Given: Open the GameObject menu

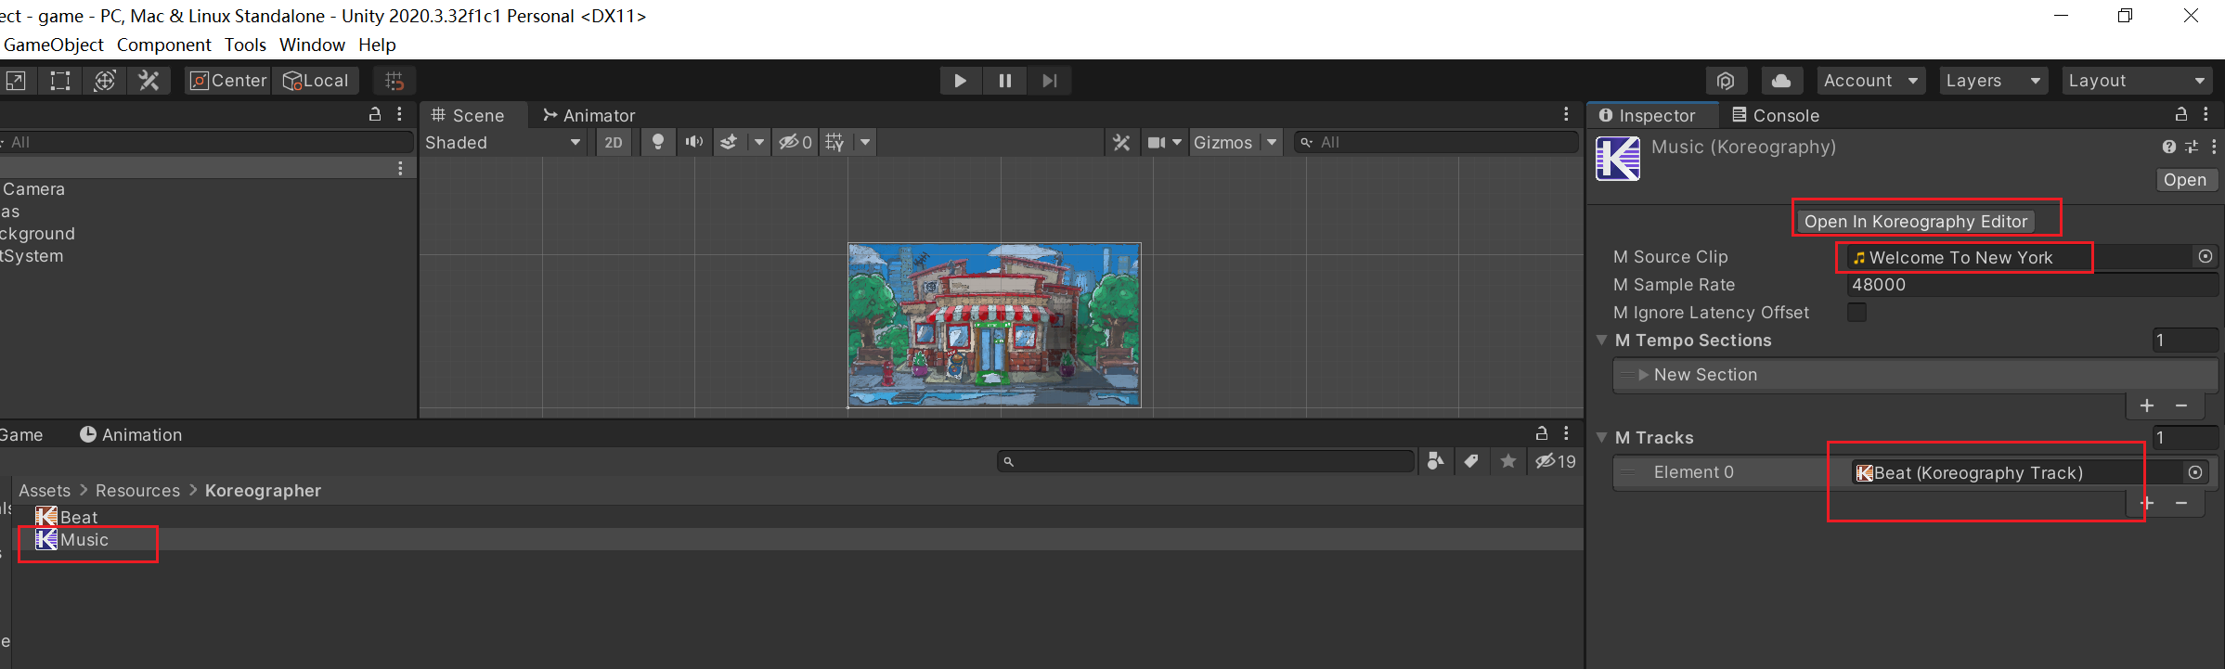Looking at the screenshot, I should [54, 45].
